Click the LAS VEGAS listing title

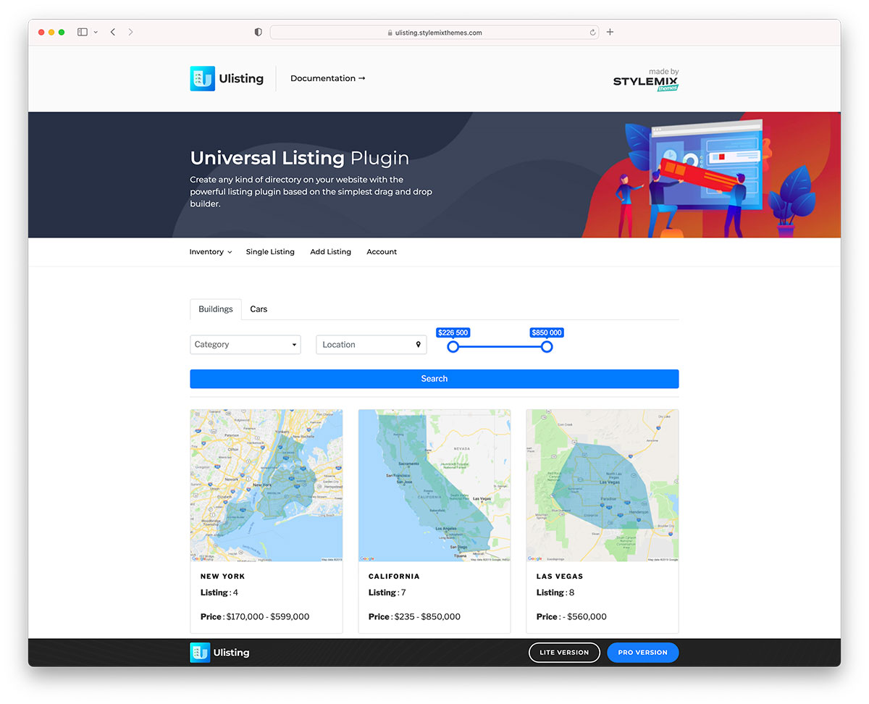pyautogui.click(x=560, y=577)
